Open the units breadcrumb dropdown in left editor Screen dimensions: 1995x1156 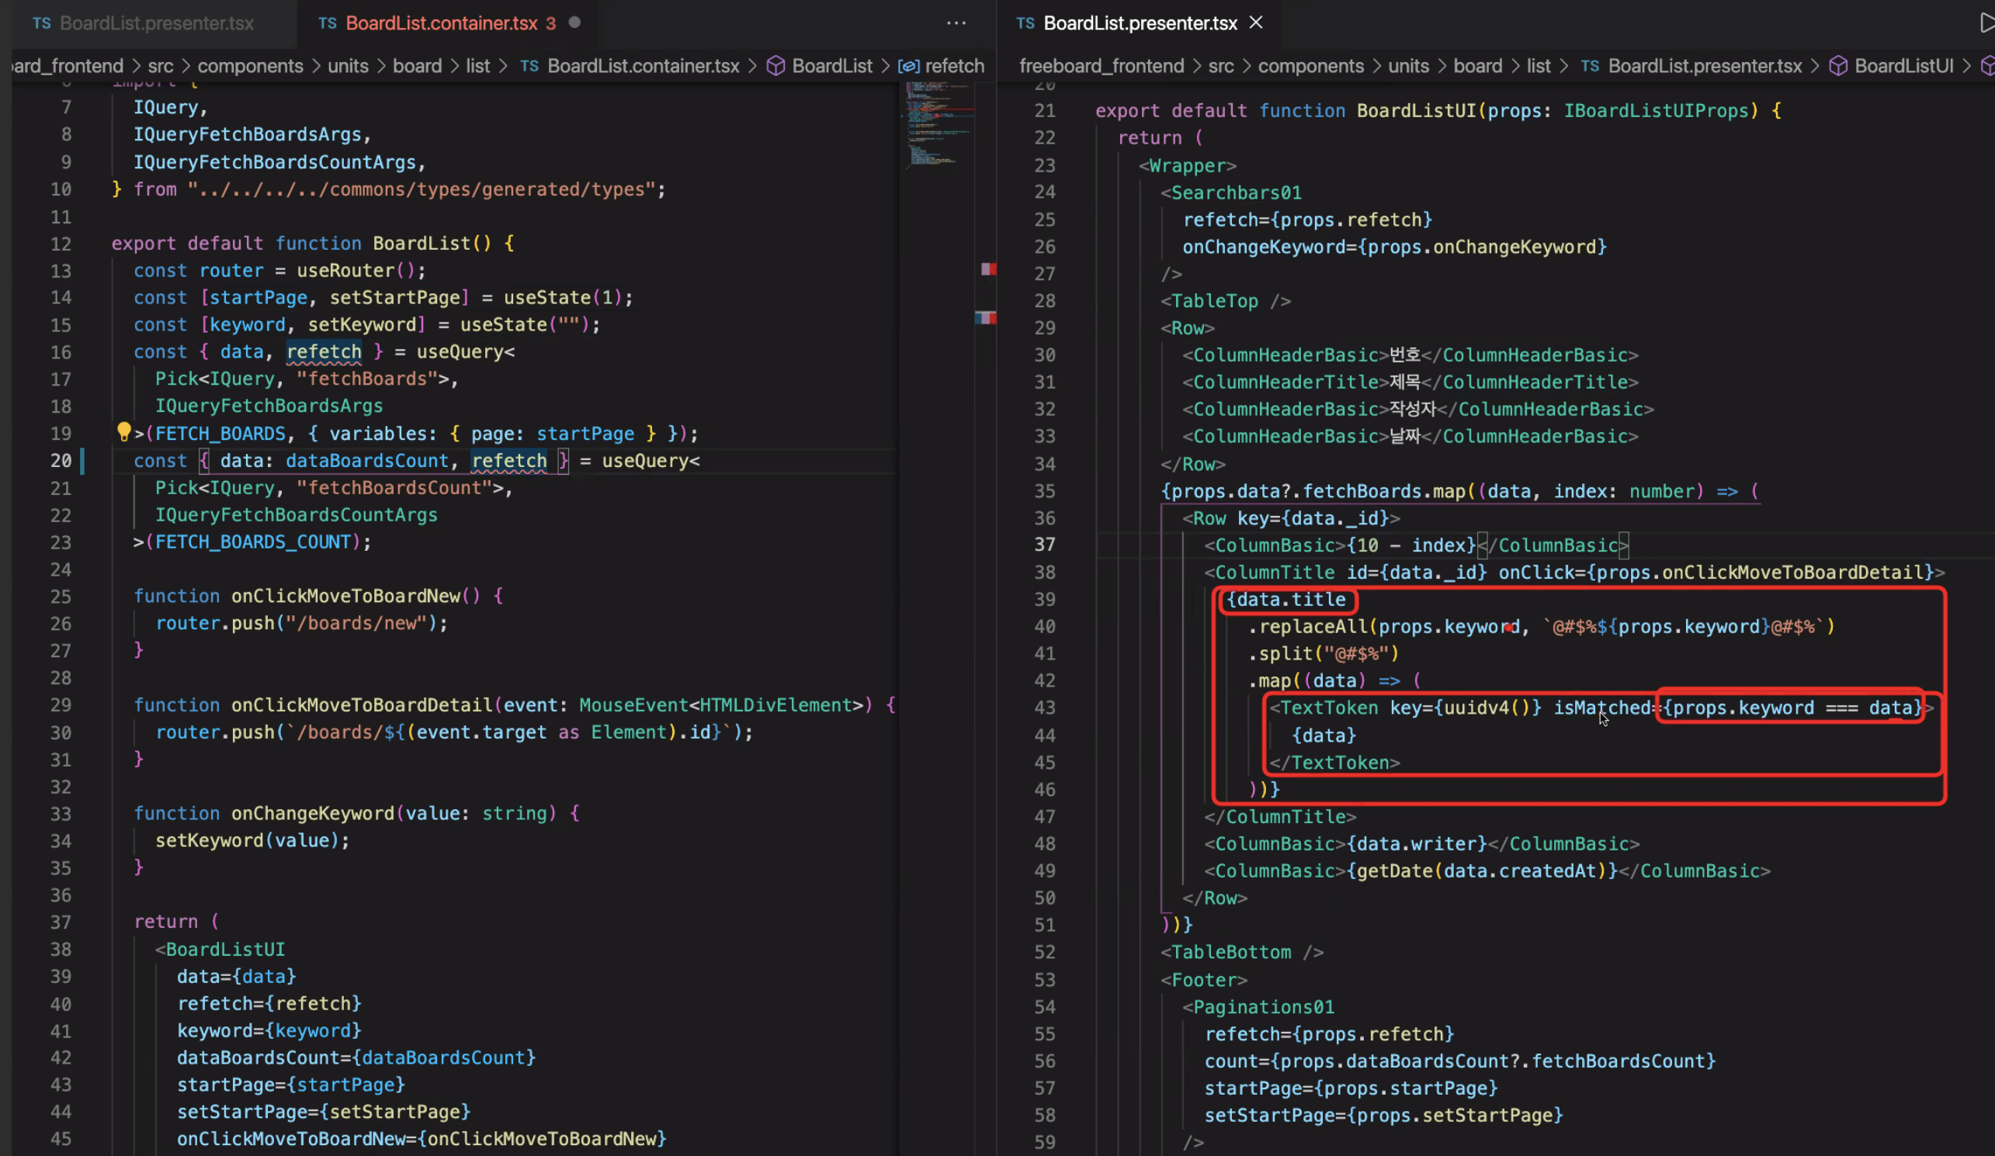click(x=348, y=67)
